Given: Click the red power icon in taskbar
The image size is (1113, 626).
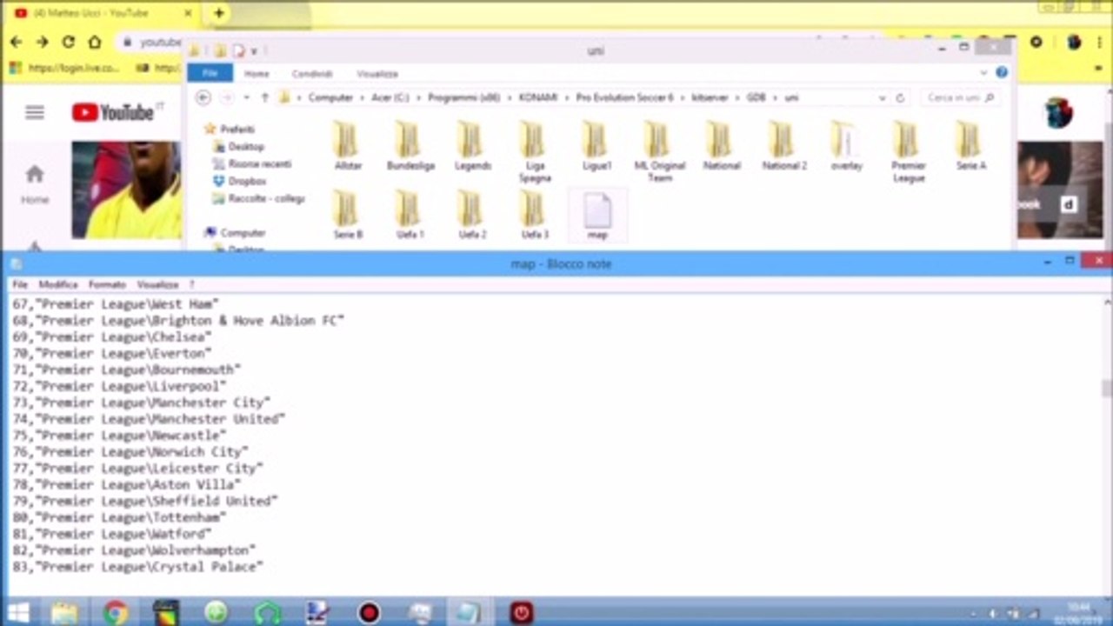Looking at the screenshot, I should pos(520,613).
